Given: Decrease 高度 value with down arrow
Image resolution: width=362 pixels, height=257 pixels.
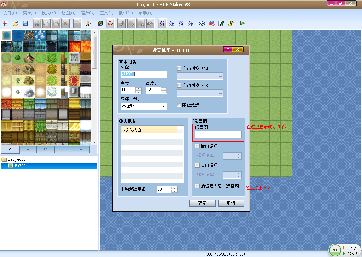Looking at the screenshot, I should [x=164, y=92].
